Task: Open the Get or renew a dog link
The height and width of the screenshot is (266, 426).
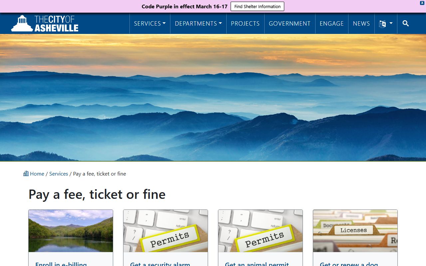Action: coord(349,264)
